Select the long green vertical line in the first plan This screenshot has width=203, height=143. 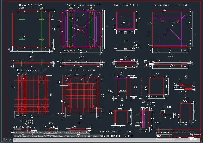pos(42,29)
